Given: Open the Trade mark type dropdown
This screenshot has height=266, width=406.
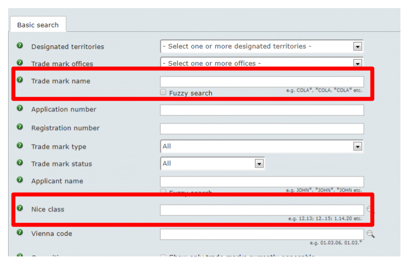Looking at the screenshot, I should pyautogui.click(x=262, y=147).
